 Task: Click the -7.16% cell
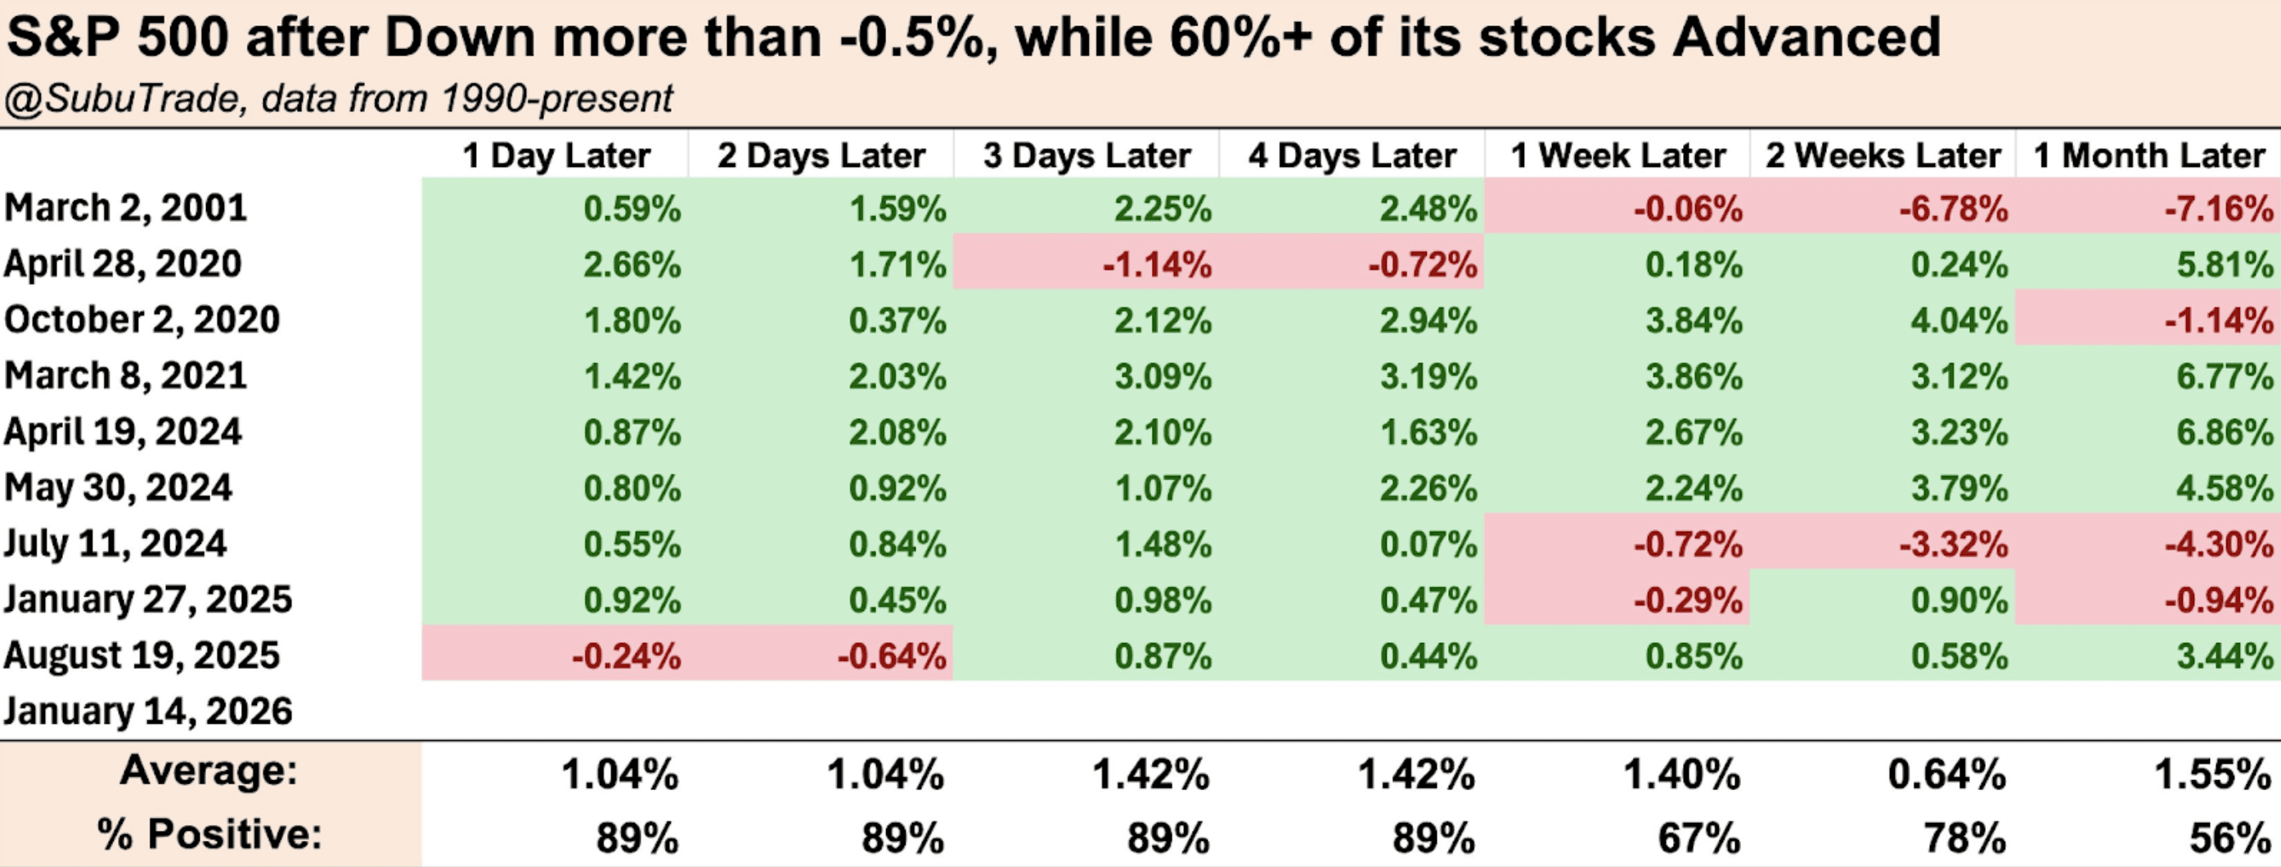(2219, 209)
